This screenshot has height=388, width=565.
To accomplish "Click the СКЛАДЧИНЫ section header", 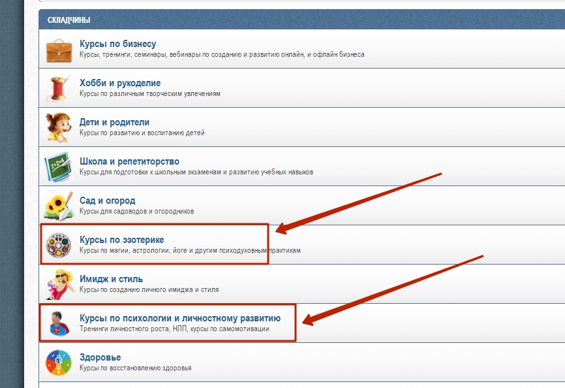I will (69, 20).
